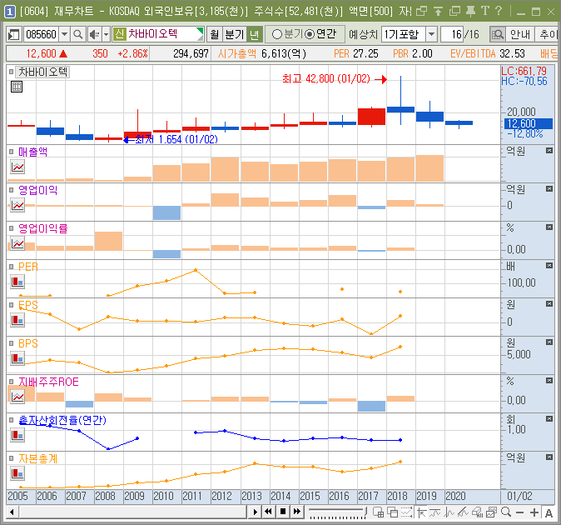Click the plus zoom-in icon at bottom
This screenshot has width=561, height=525.
click(x=534, y=512)
